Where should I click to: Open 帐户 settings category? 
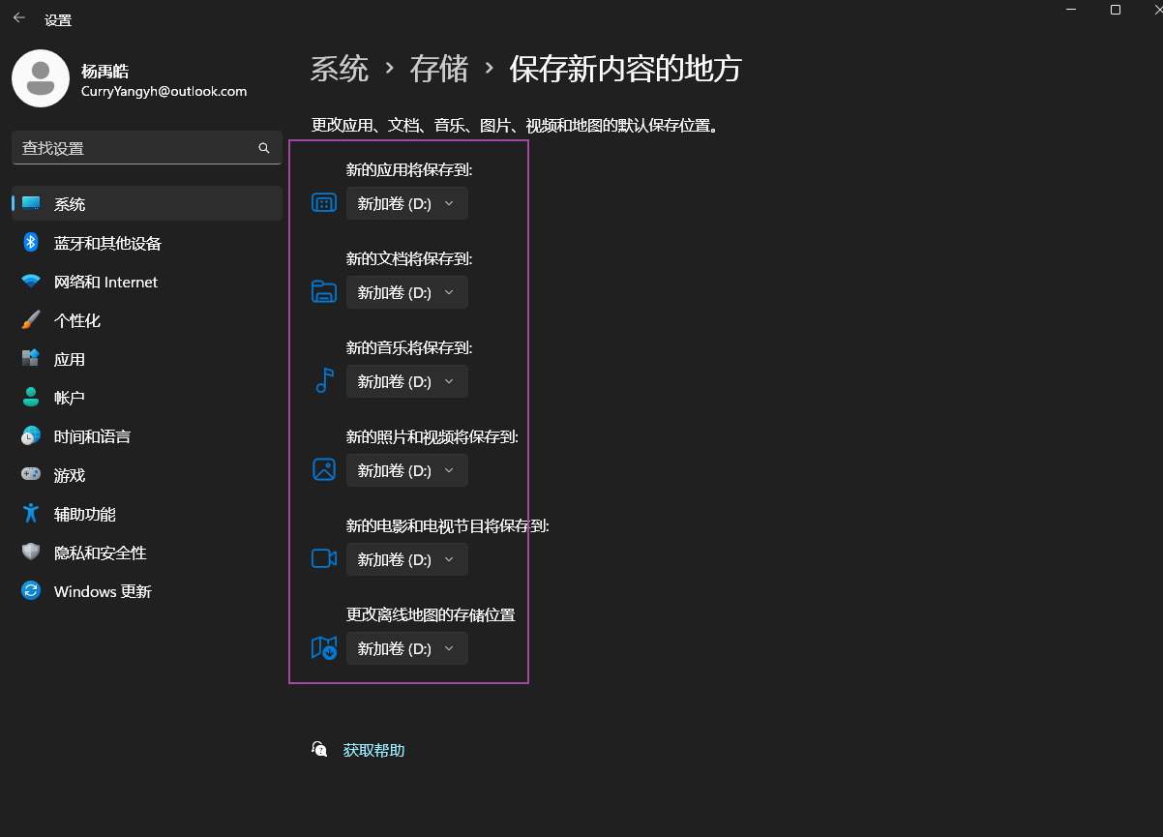tap(147, 398)
